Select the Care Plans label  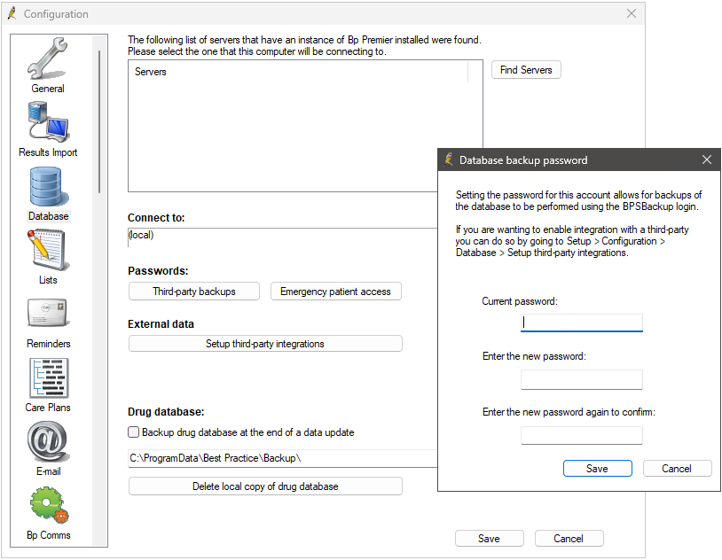click(48, 408)
